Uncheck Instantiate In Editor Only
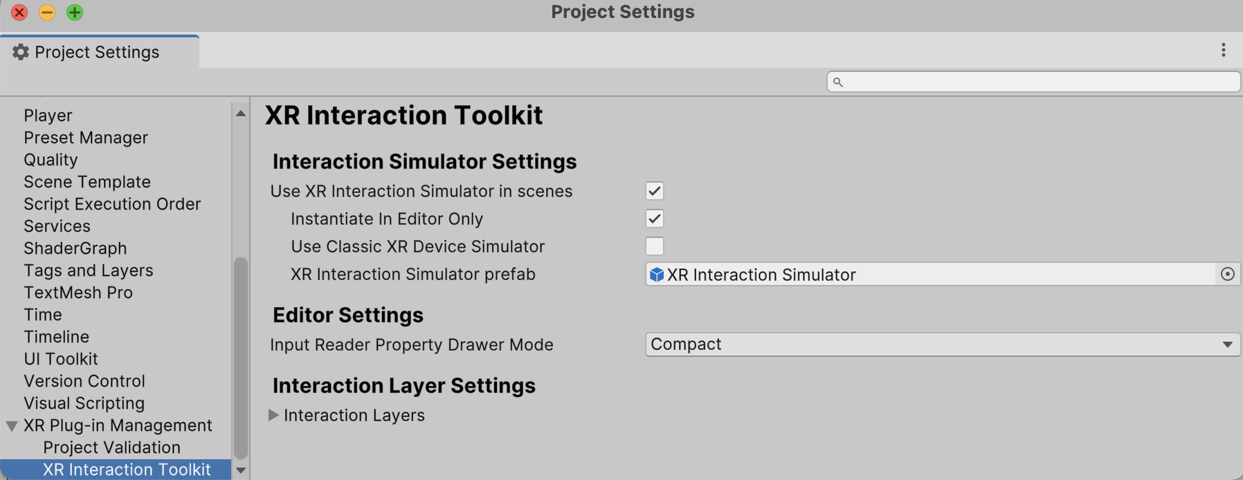The image size is (1243, 480). (x=654, y=219)
